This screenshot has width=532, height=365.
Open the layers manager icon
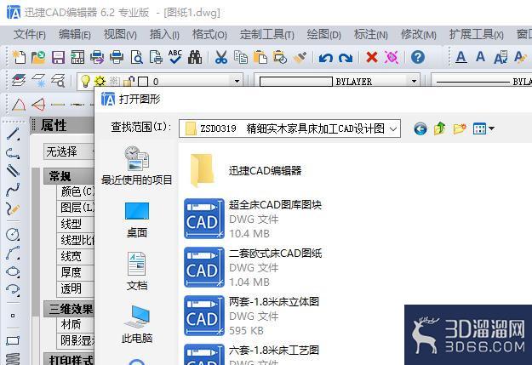click(19, 81)
